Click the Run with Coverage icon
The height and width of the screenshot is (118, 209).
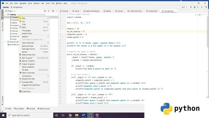tap(198, 7)
